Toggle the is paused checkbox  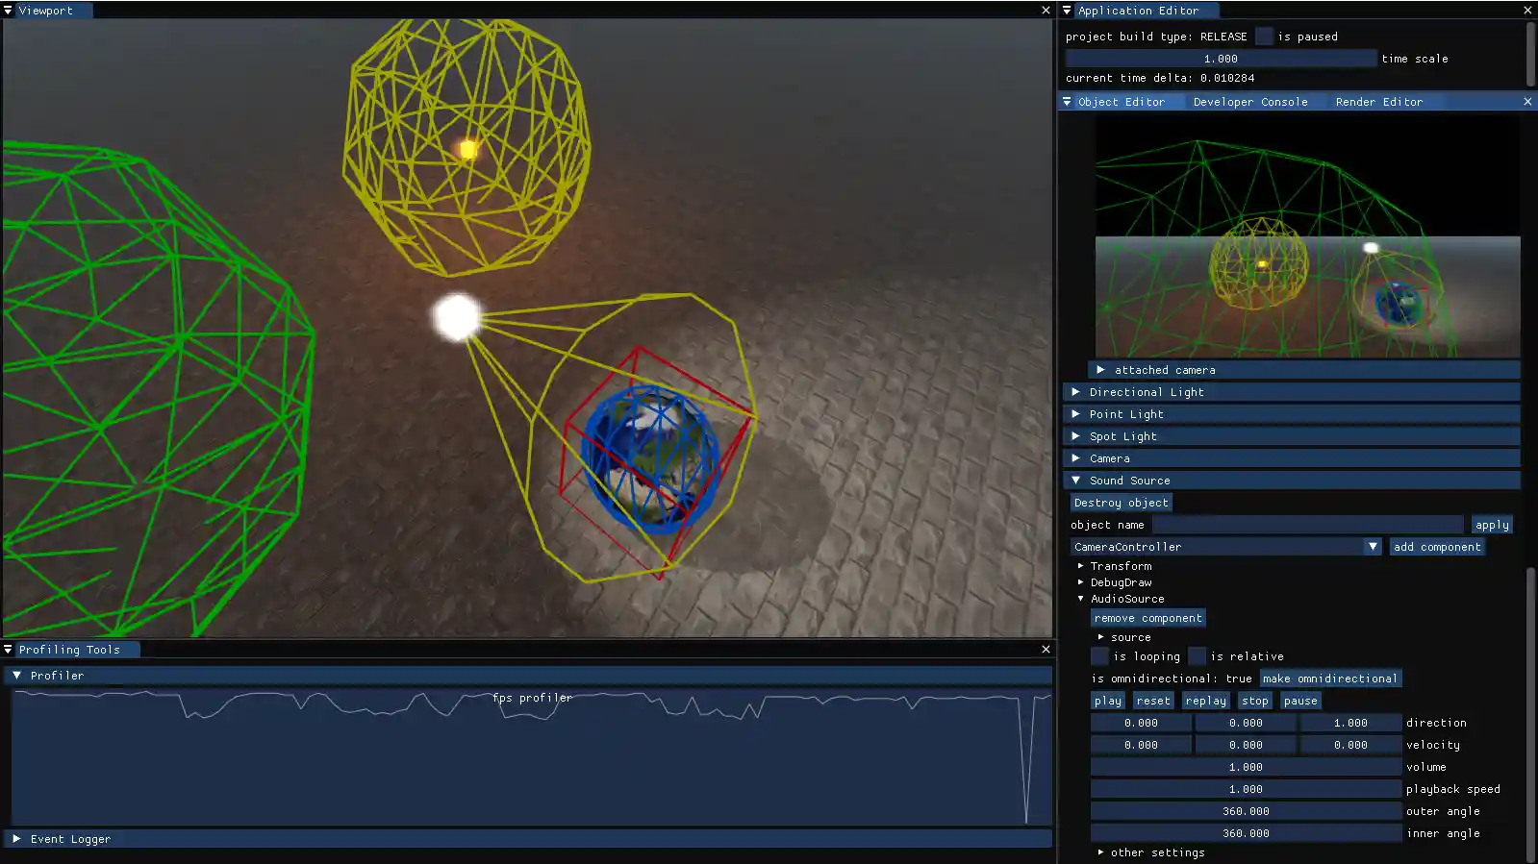(x=1264, y=37)
